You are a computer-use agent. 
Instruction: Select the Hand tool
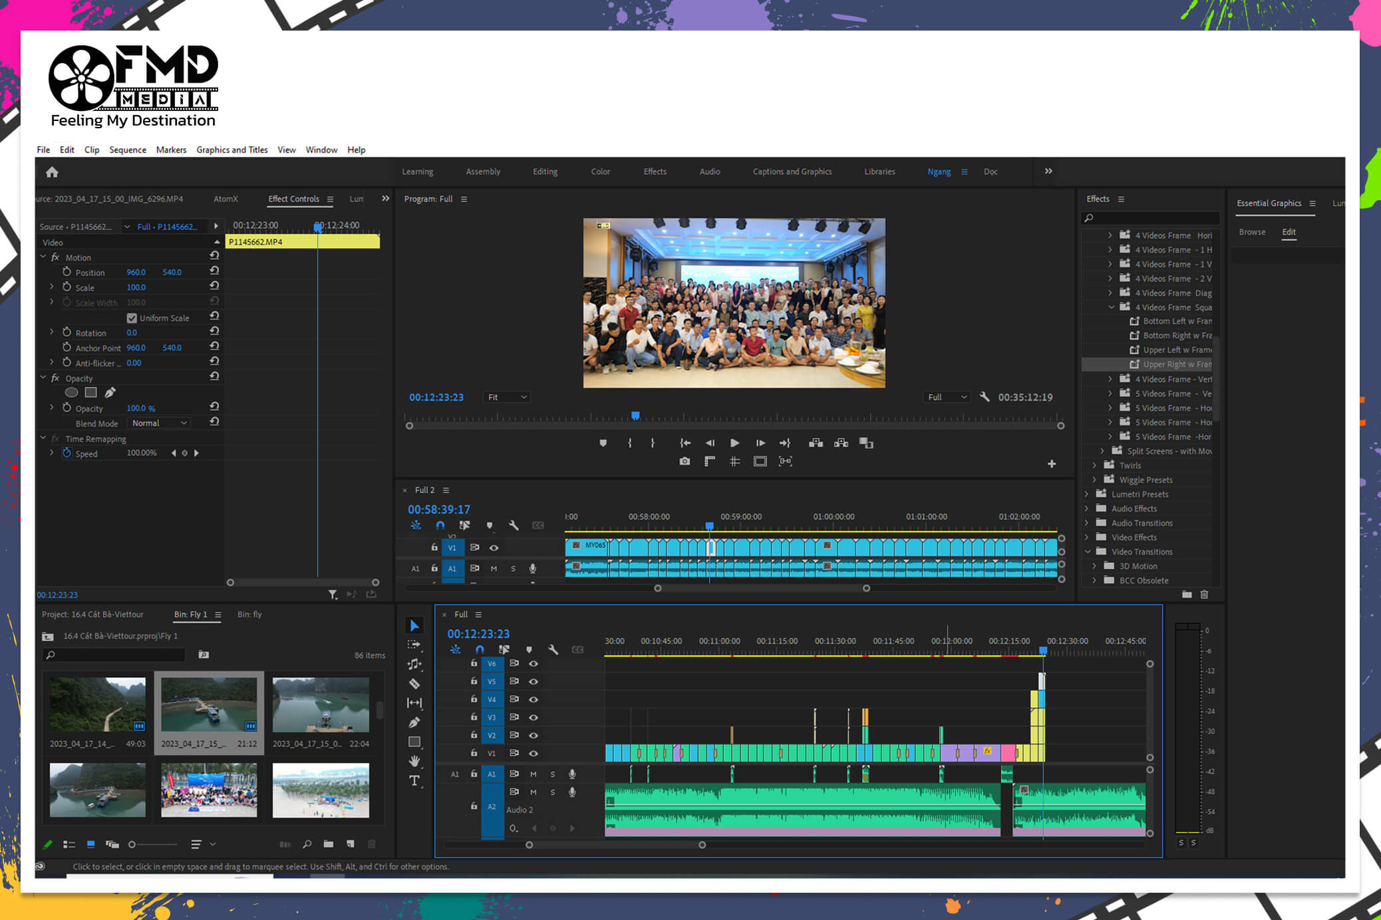tap(414, 762)
